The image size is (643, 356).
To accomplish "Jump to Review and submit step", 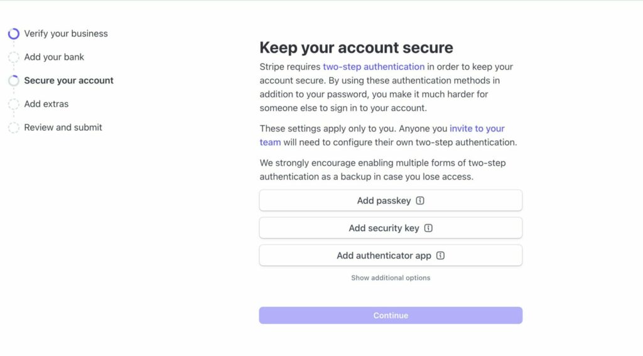I will tap(63, 127).
